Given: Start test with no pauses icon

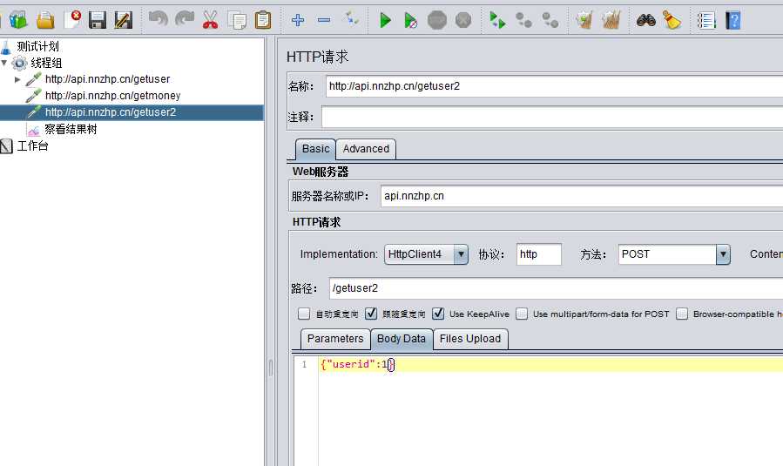Looking at the screenshot, I should tap(410, 20).
